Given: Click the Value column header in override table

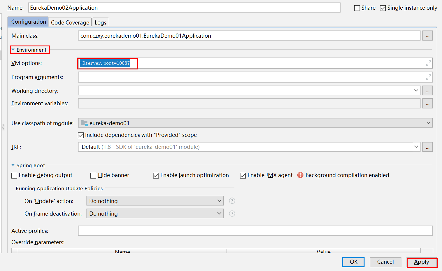Looking at the screenshot, I should (x=324, y=251).
